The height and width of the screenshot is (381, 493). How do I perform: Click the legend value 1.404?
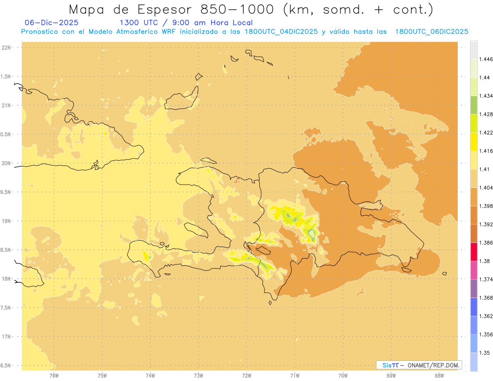pyautogui.click(x=486, y=187)
